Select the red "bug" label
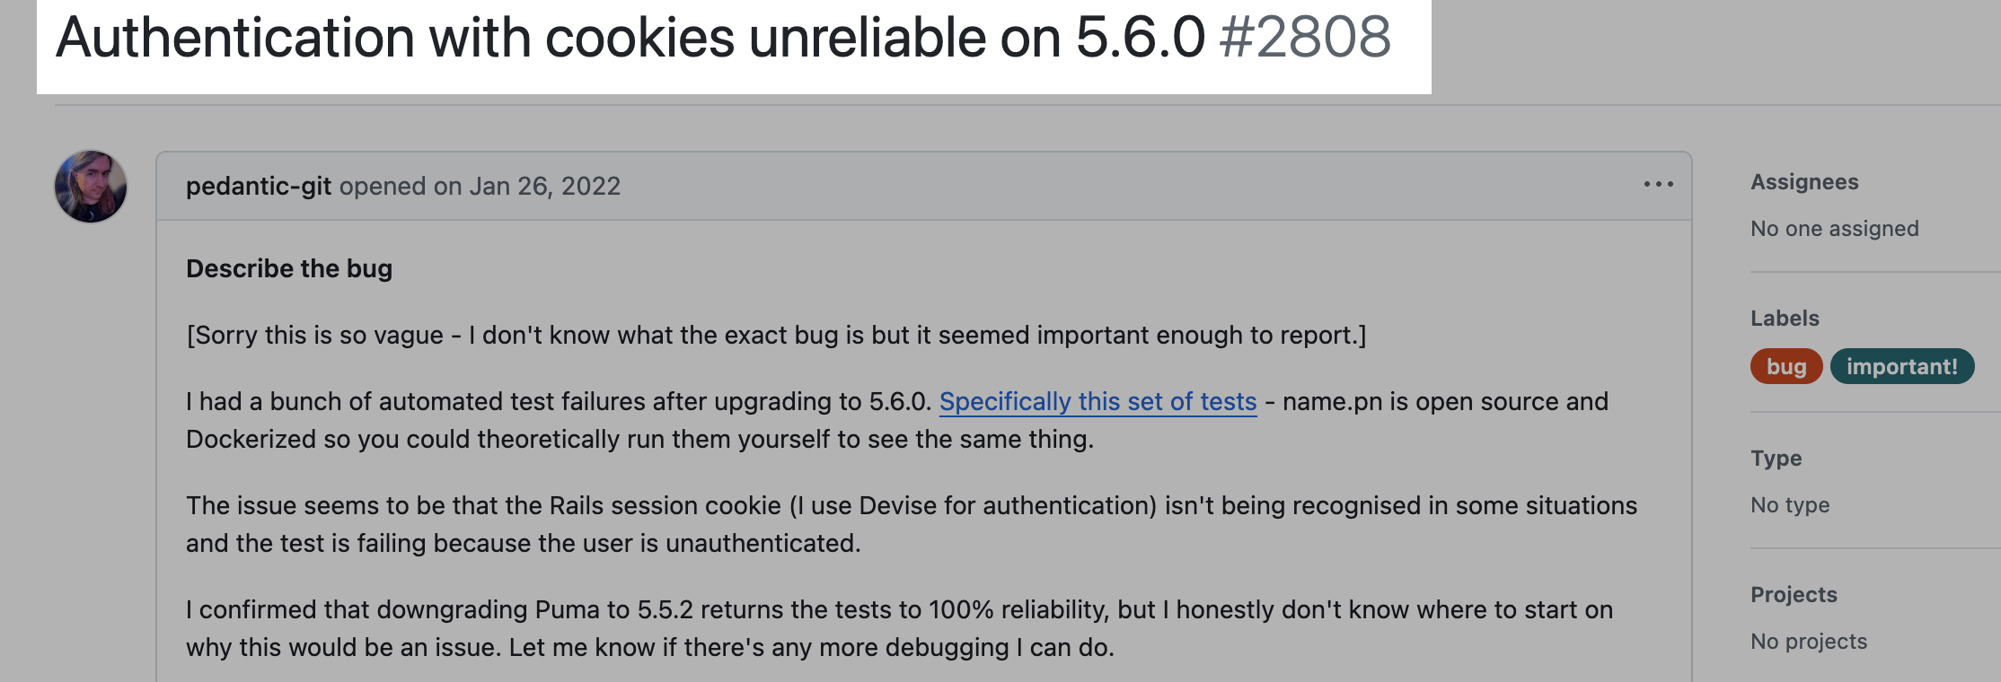The height and width of the screenshot is (682, 2001). [x=1786, y=366]
